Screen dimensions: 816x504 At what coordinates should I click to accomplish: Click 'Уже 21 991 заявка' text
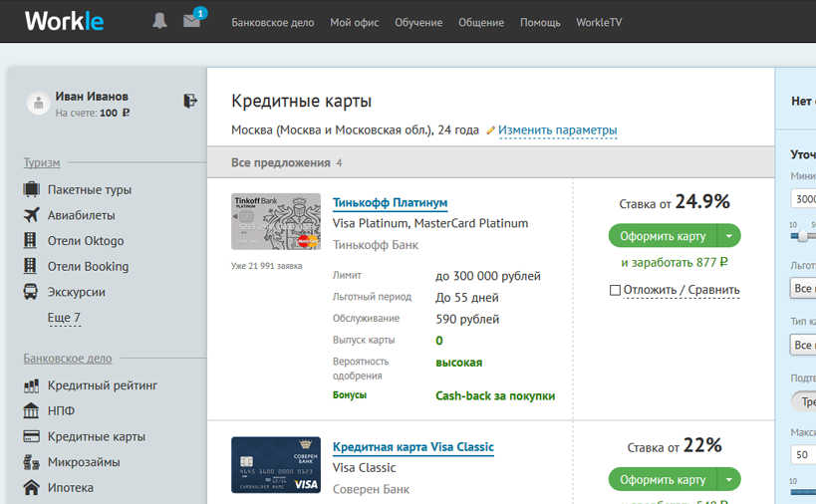[x=266, y=266]
